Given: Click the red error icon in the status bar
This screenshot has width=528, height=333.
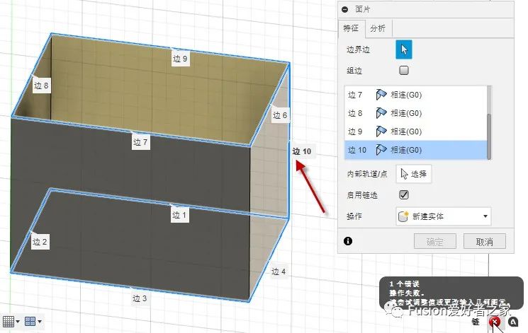Looking at the screenshot, I should pyautogui.click(x=495, y=322).
